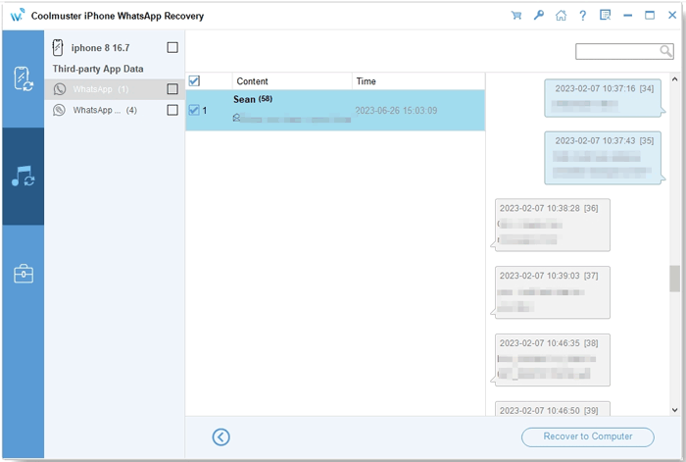Click the WhatsApp ... (4) logo icon
Screen dimensions: 686x462
coord(59,110)
